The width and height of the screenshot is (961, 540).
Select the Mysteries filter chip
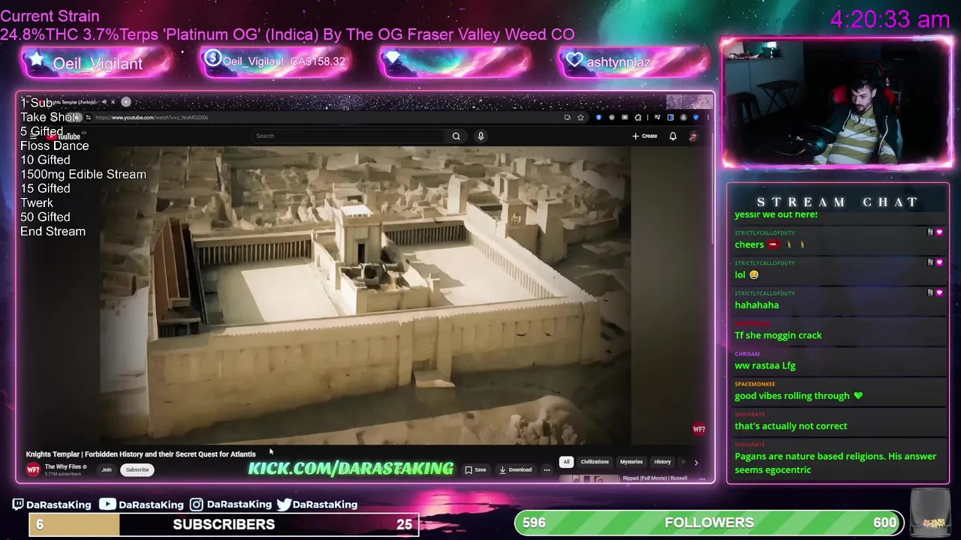pos(631,462)
